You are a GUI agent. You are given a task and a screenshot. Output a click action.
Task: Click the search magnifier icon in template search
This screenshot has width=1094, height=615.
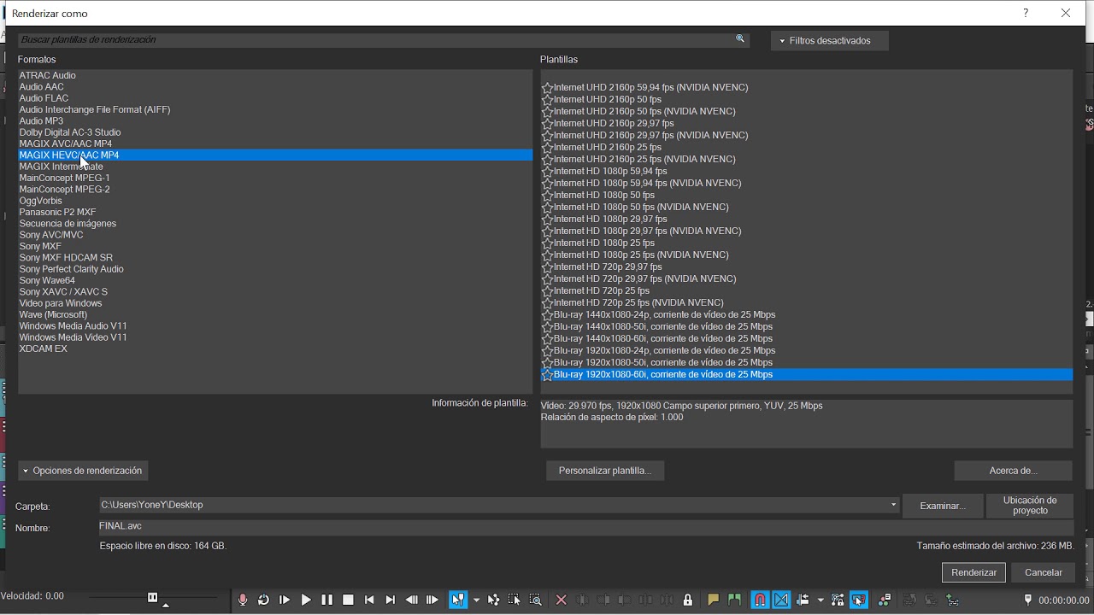740,39
